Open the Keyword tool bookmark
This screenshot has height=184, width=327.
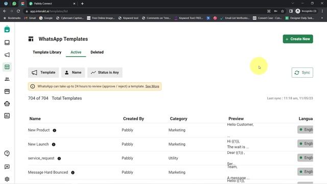[128, 18]
